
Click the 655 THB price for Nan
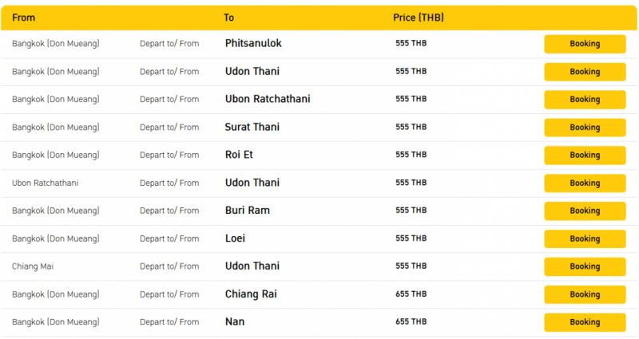coord(411,321)
